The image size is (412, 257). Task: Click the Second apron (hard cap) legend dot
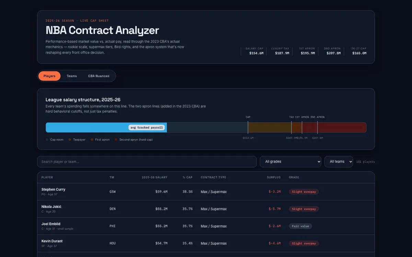116,140
